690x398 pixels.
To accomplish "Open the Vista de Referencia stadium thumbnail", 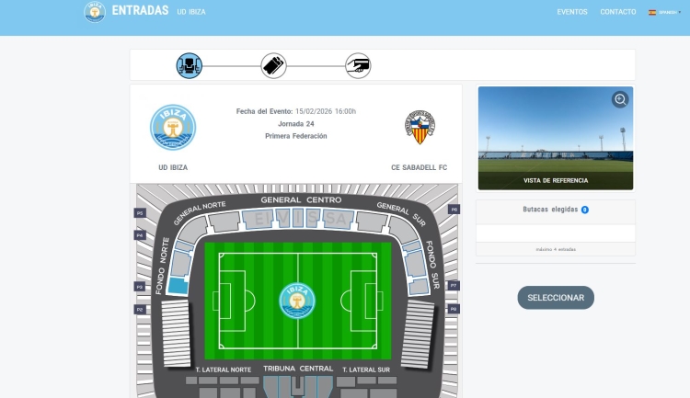I will [x=556, y=138].
